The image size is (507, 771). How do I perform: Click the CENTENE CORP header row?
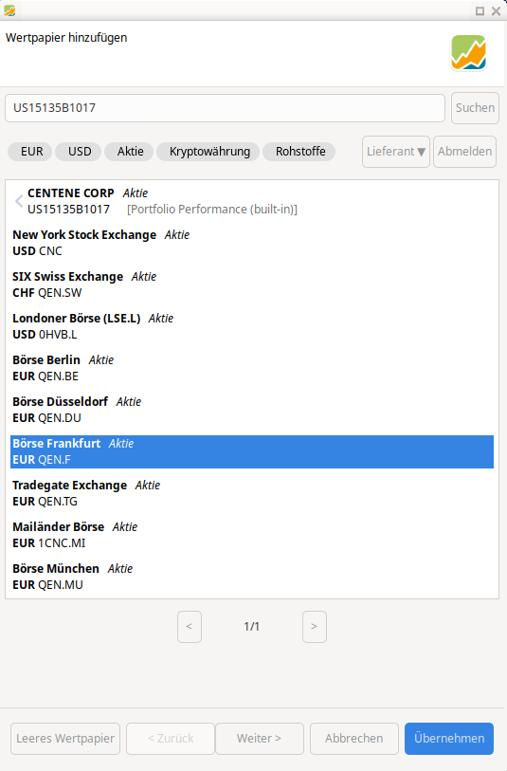(x=252, y=201)
